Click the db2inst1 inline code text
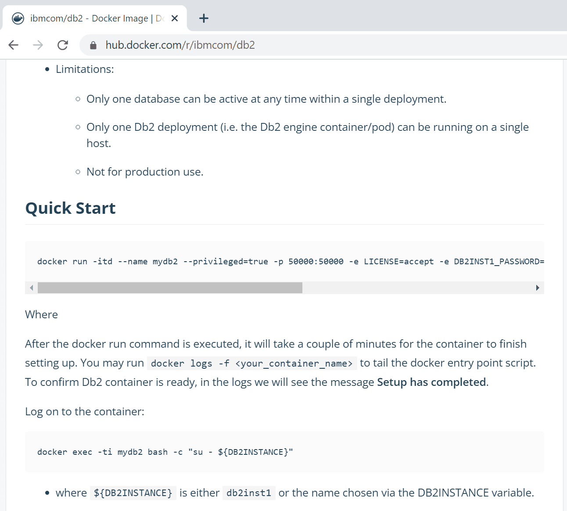567x511 pixels. (249, 493)
